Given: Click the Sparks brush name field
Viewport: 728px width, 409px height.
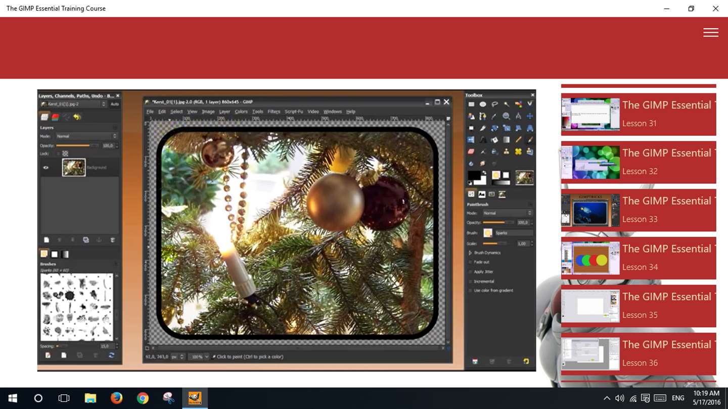Looking at the screenshot, I should [x=514, y=233].
